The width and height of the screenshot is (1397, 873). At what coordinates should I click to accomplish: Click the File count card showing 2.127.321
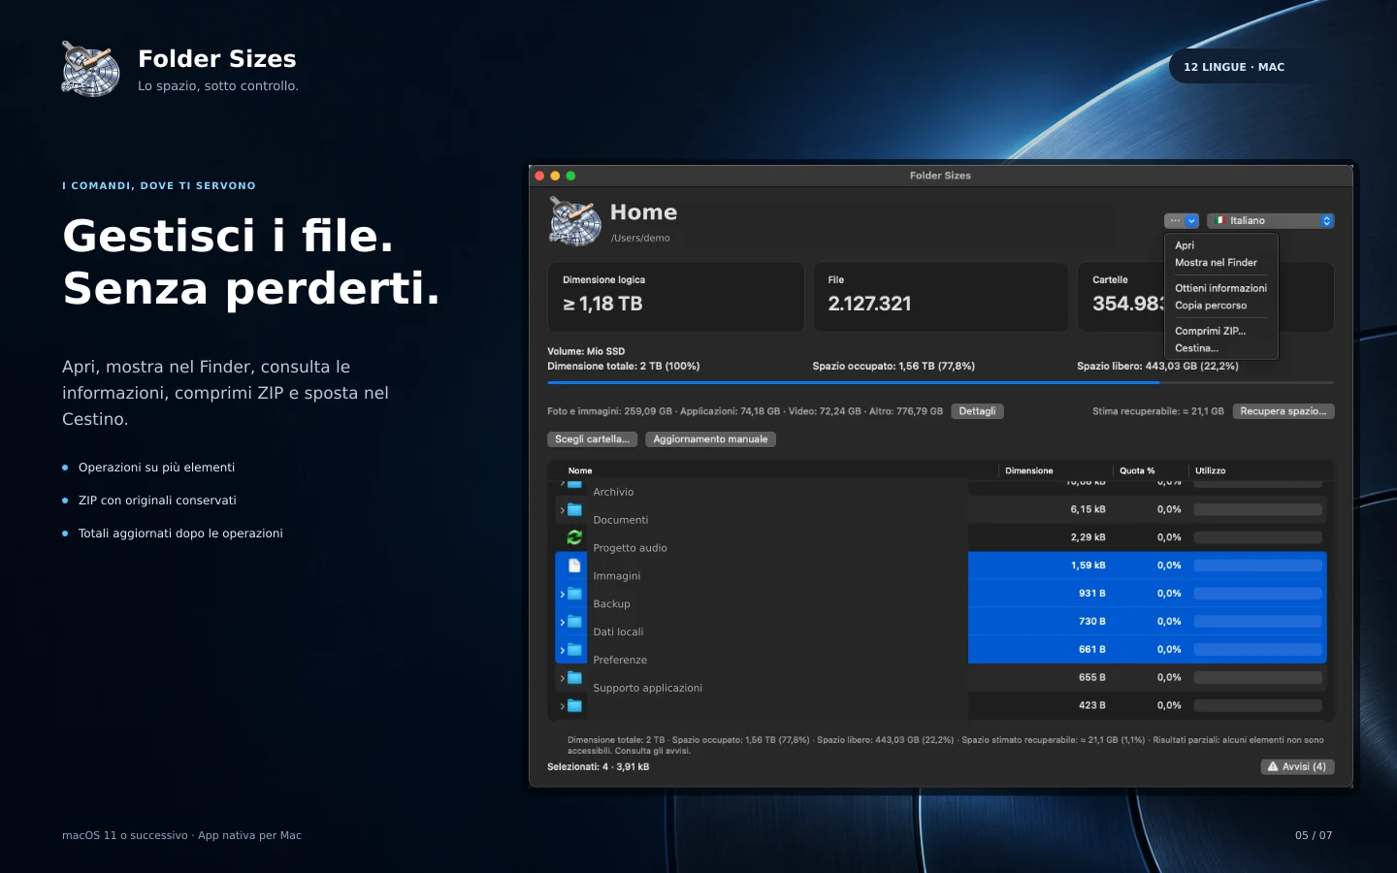pos(940,297)
